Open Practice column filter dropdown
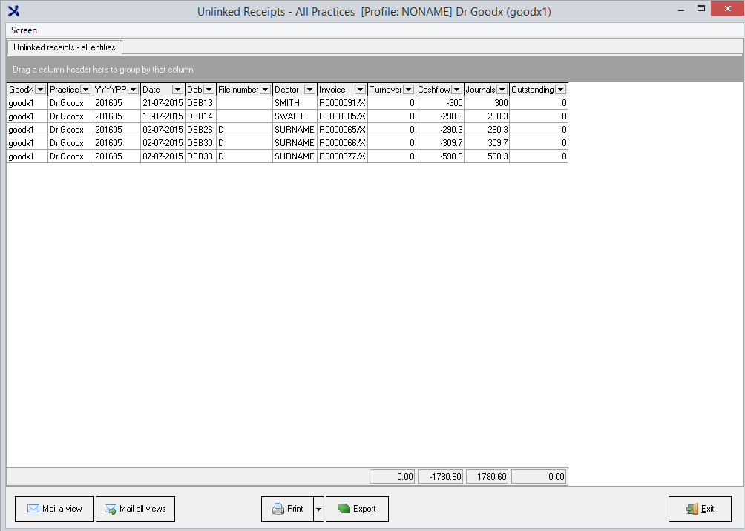The image size is (745, 531). [x=85, y=89]
